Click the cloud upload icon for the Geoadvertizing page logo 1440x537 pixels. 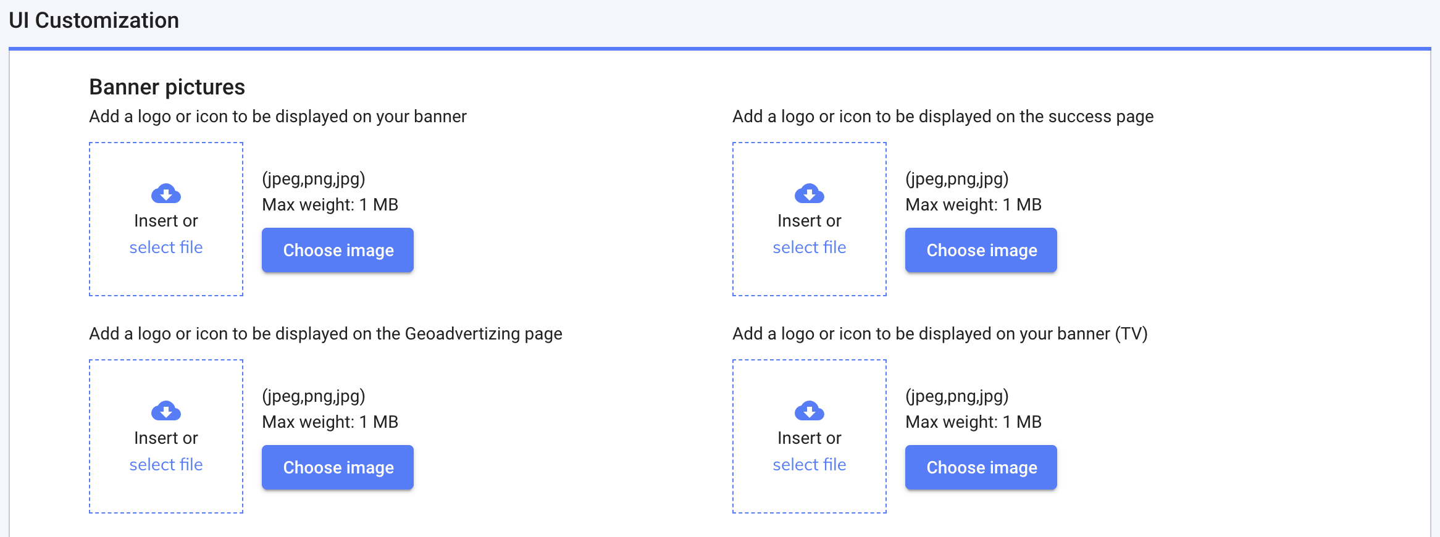(x=165, y=410)
